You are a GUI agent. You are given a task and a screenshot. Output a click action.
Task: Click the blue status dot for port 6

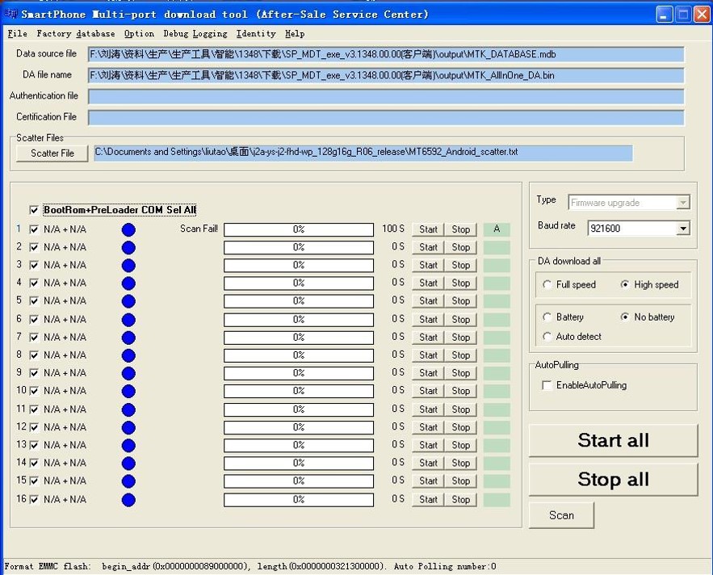(128, 320)
